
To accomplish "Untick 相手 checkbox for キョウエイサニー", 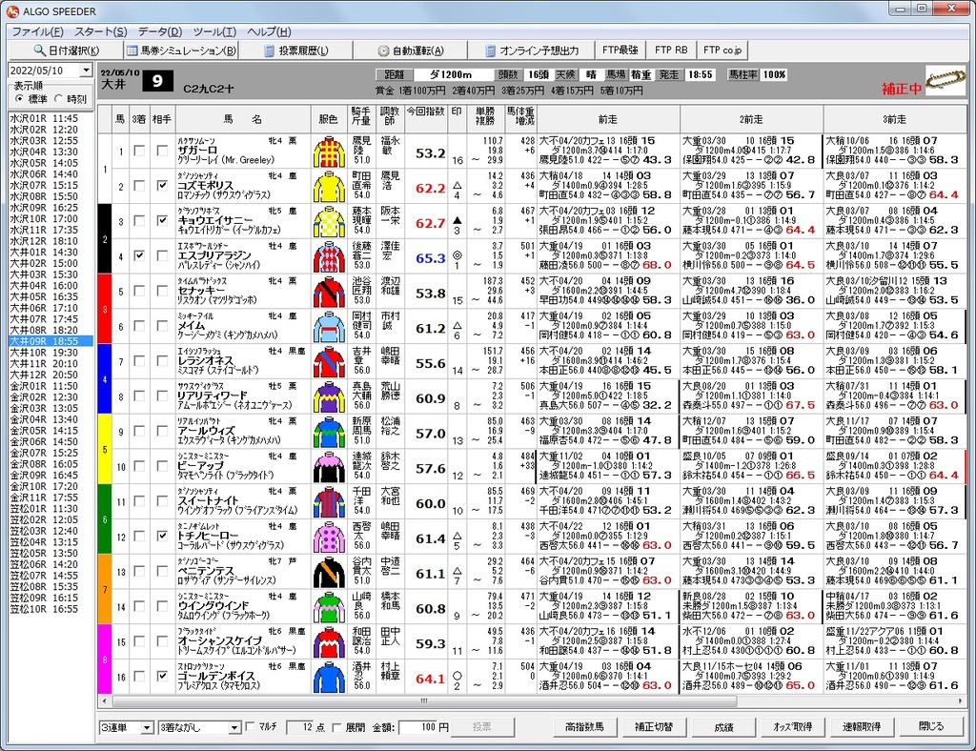I will (162, 220).
